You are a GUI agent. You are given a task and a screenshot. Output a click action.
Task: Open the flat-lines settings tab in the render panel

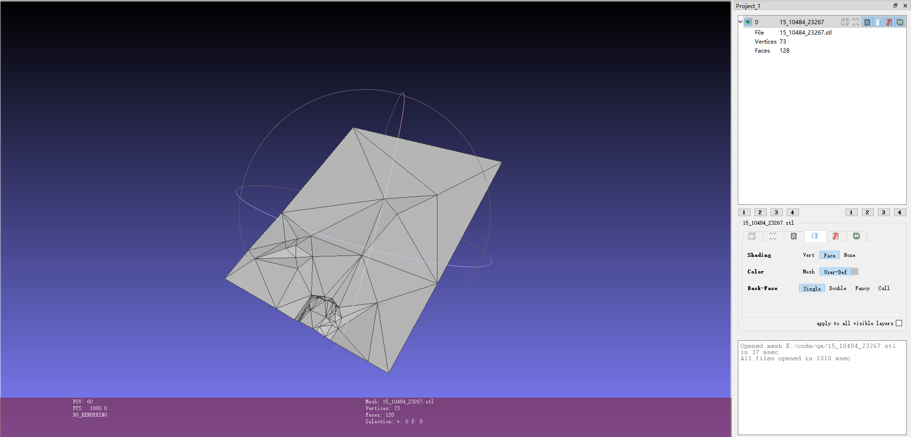tap(836, 236)
